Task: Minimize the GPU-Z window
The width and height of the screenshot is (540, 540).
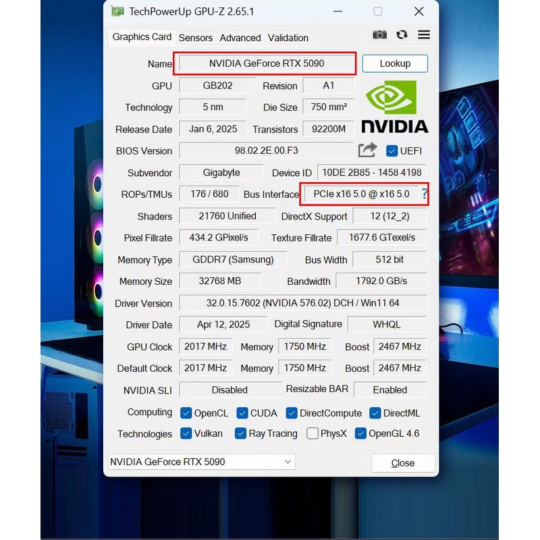Action: pos(337,11)
